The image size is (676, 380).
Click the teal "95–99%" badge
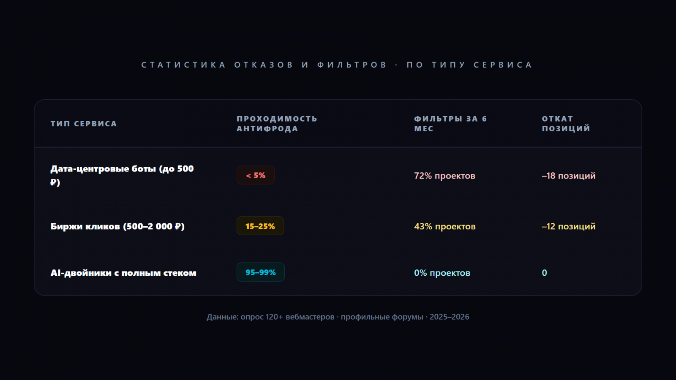pyautogui.click(x=261, y=272)
